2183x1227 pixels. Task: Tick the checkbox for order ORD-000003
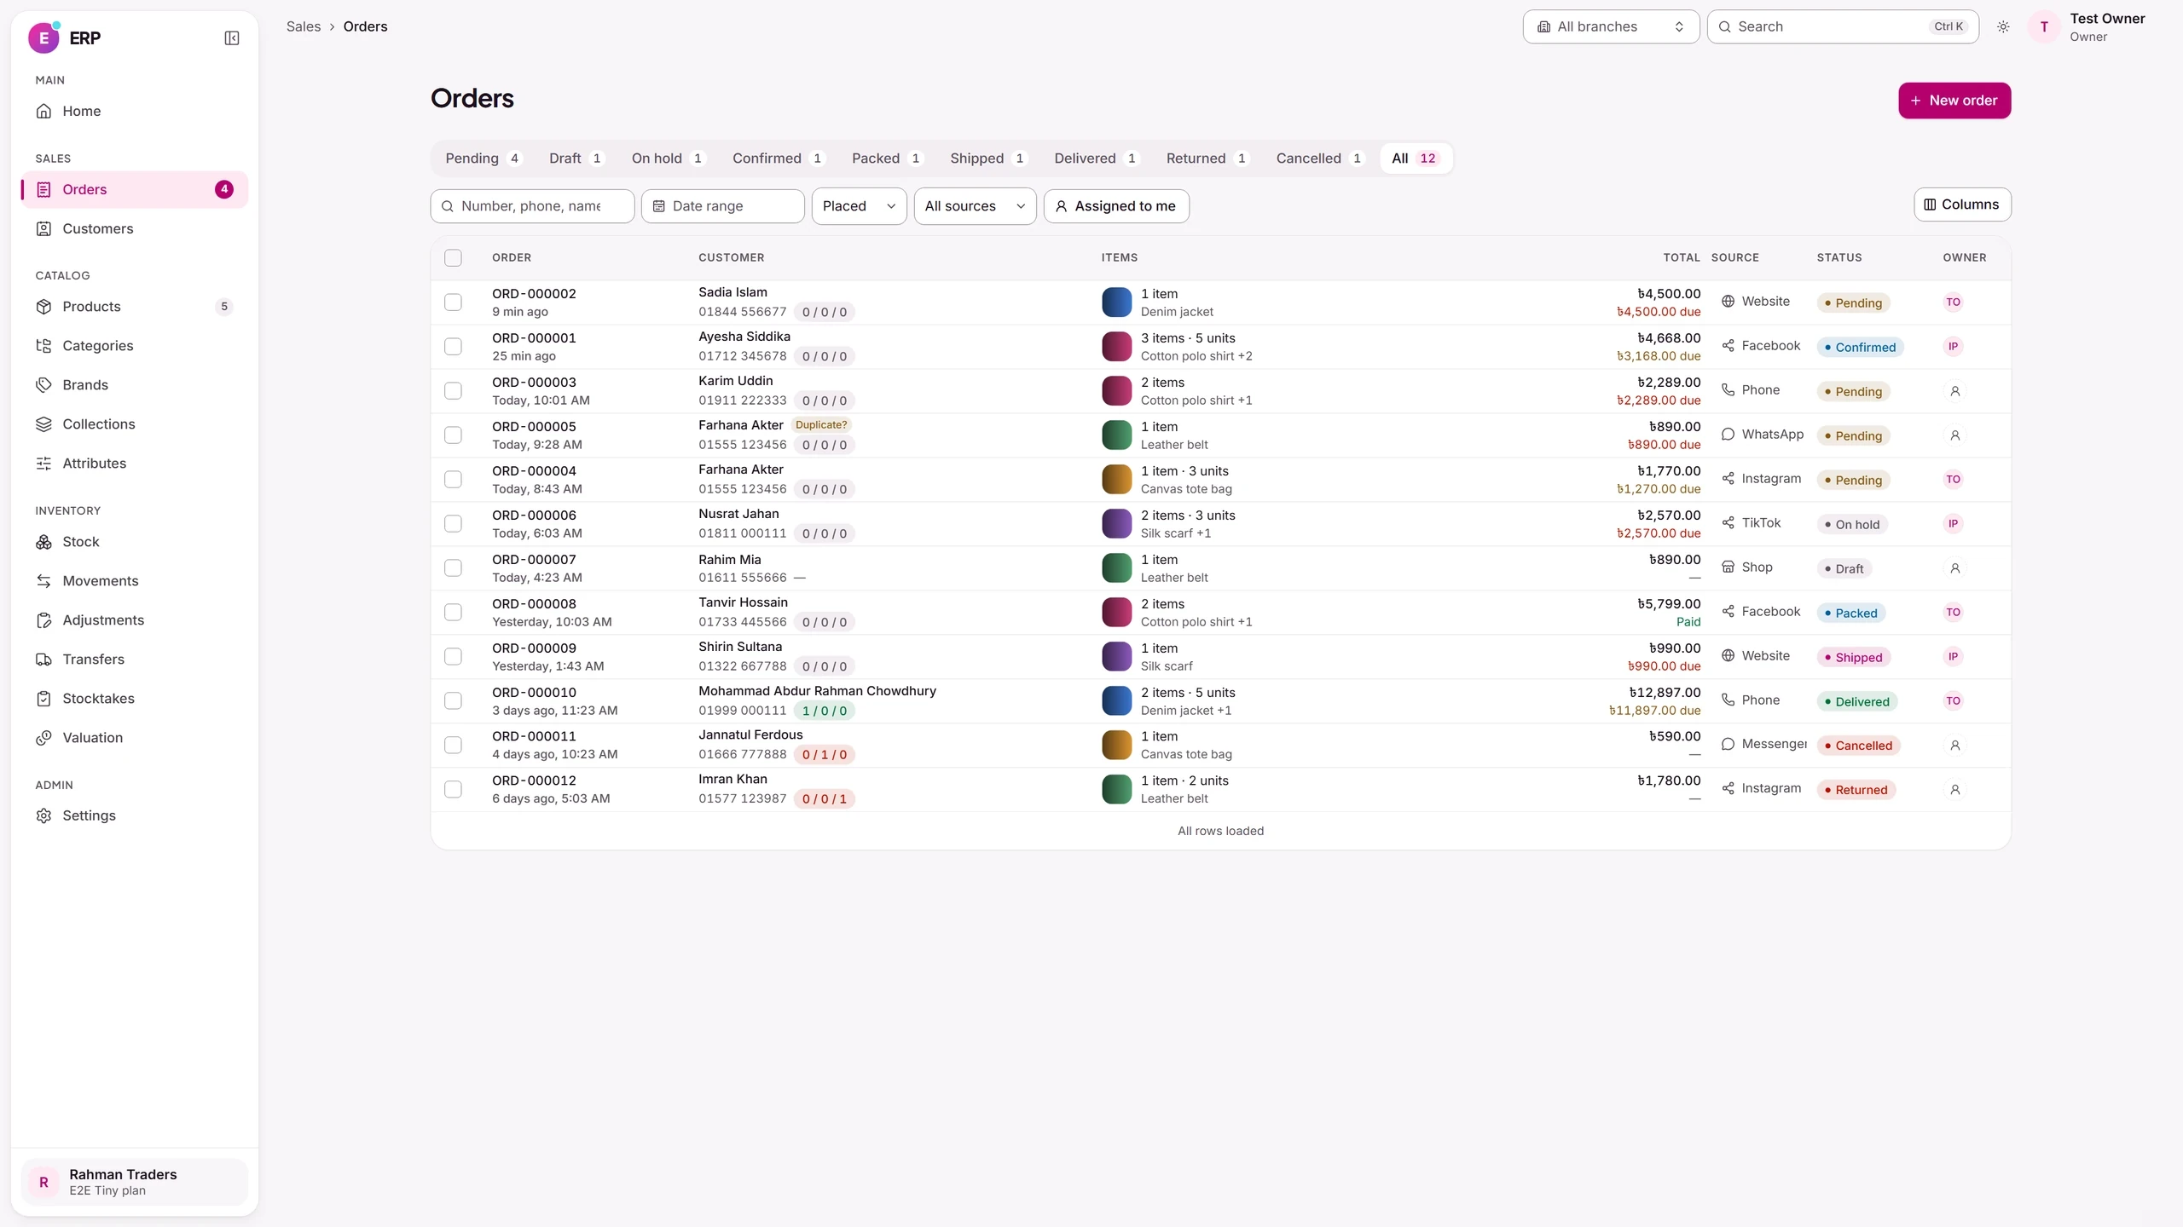[453, 391]
